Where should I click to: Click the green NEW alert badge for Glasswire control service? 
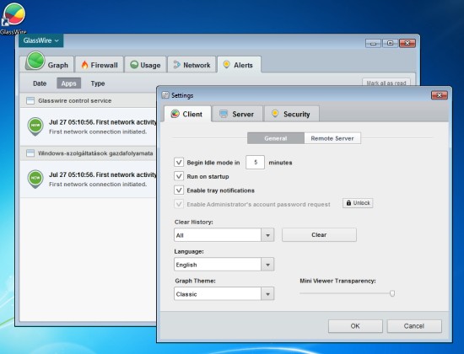35,126
